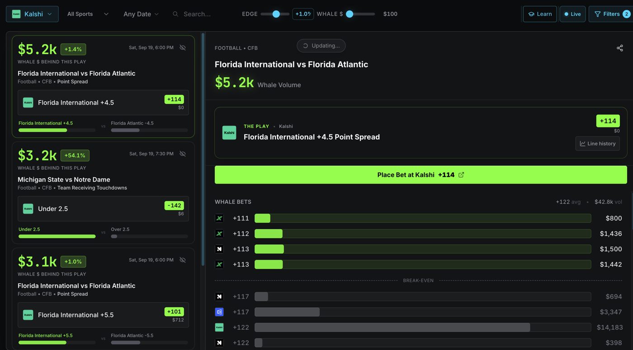Click the blue sportsbook icon on +117 $3,347 row

coord(219,312)
